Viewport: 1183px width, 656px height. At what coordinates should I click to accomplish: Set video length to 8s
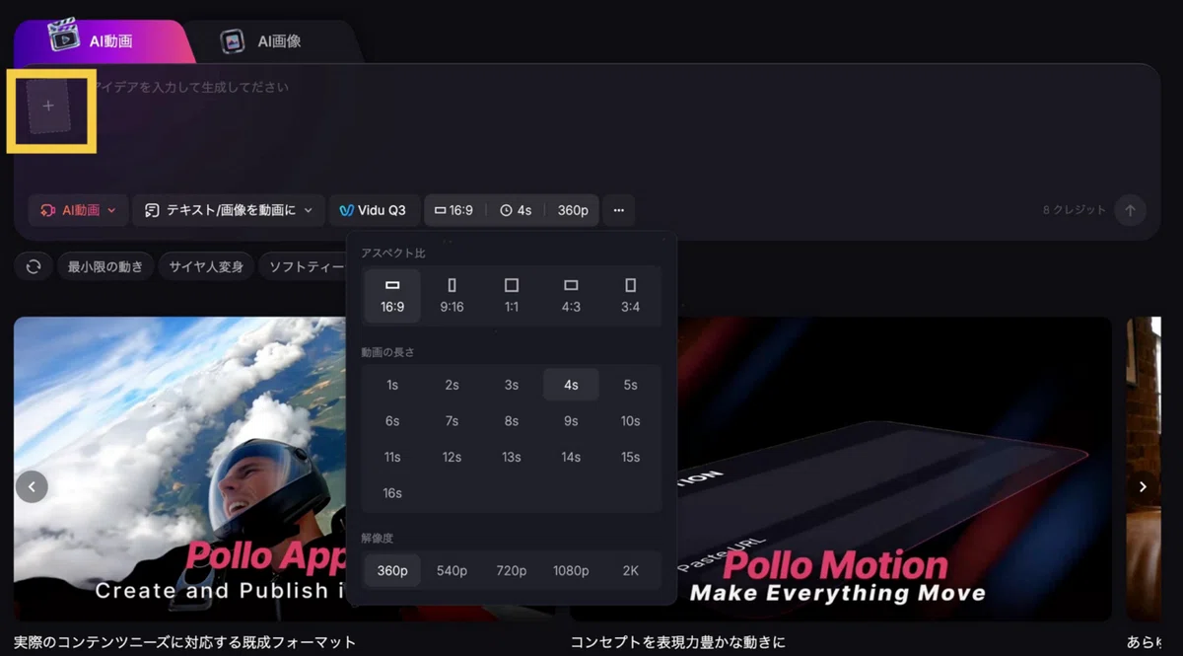click(x=512, y=421)
